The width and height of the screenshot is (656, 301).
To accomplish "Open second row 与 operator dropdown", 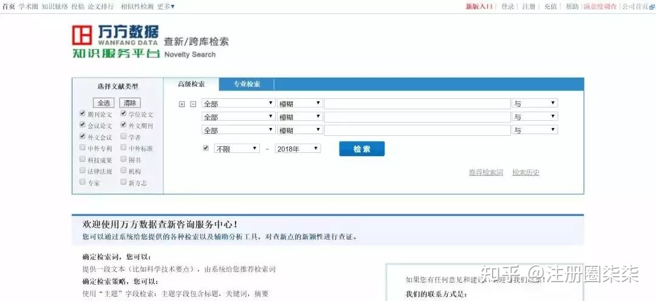I will click(535, 117).
